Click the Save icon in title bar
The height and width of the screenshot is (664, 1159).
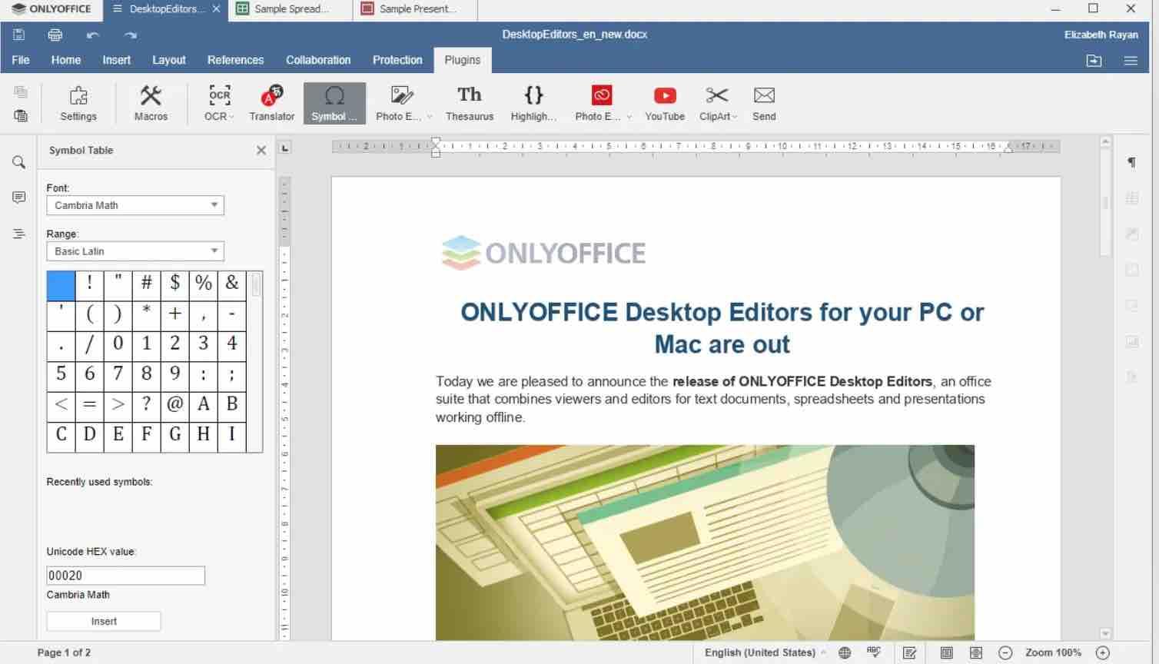tap(19, 35)
